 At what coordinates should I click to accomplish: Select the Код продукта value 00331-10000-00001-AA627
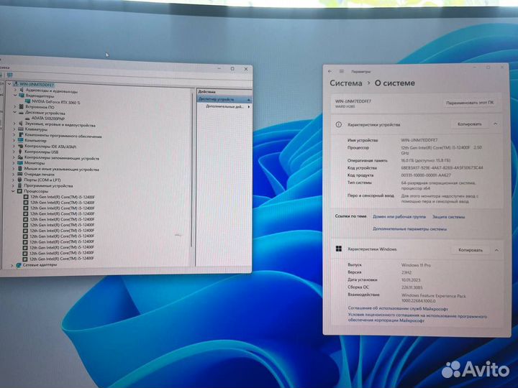[x=426, y=175]
